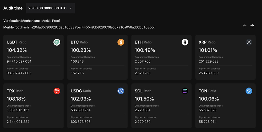This screenshot has width=262, height=132.
Task: Click SOL customer net balances 2,729.084
Action: (143, 110)
